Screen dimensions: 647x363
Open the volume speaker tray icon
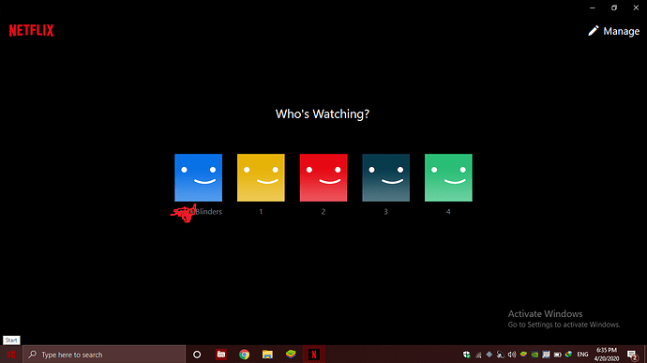tap(512, 355)
